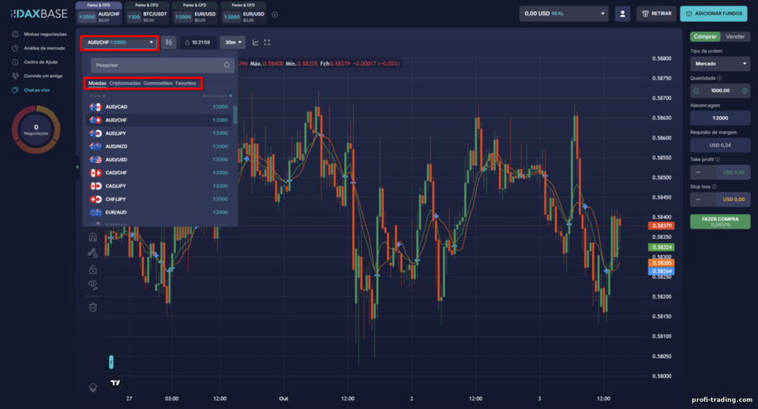Select the Criptomoedas tab
Screen dimensions: 758x409
125,83
